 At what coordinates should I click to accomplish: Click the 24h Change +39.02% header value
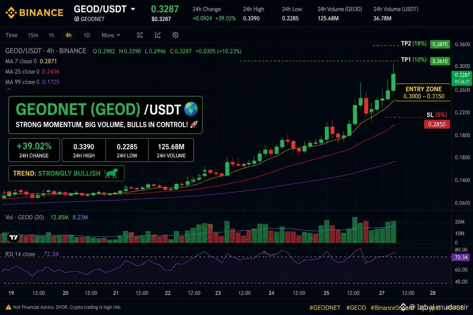pos(225,18)
